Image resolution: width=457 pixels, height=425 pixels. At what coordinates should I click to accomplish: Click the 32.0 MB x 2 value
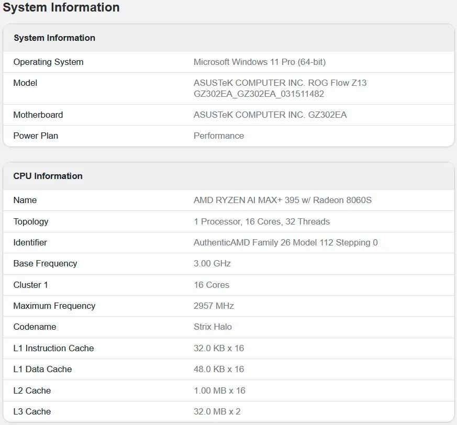click(x=217, y=411)
